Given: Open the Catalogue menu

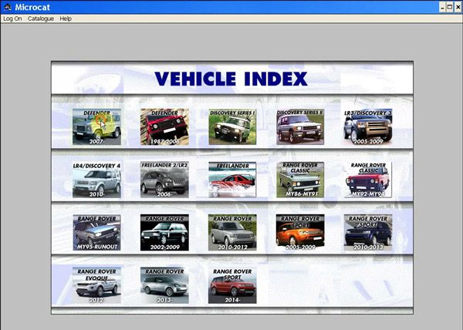Looking at the screenshot, I should click(41, 19).
